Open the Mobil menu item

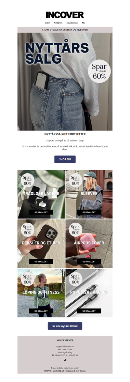click(47, 23)
